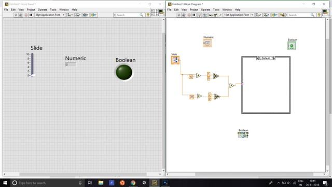Viewport: 332px width, 187px height.
Task: Click taskbar search box
Action: [47, 183]
